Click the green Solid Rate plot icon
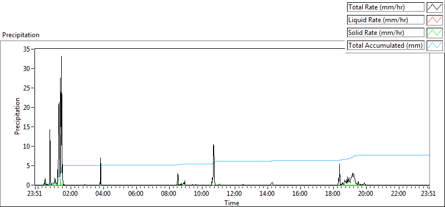 pyautogui.click(x=434, y=32)
